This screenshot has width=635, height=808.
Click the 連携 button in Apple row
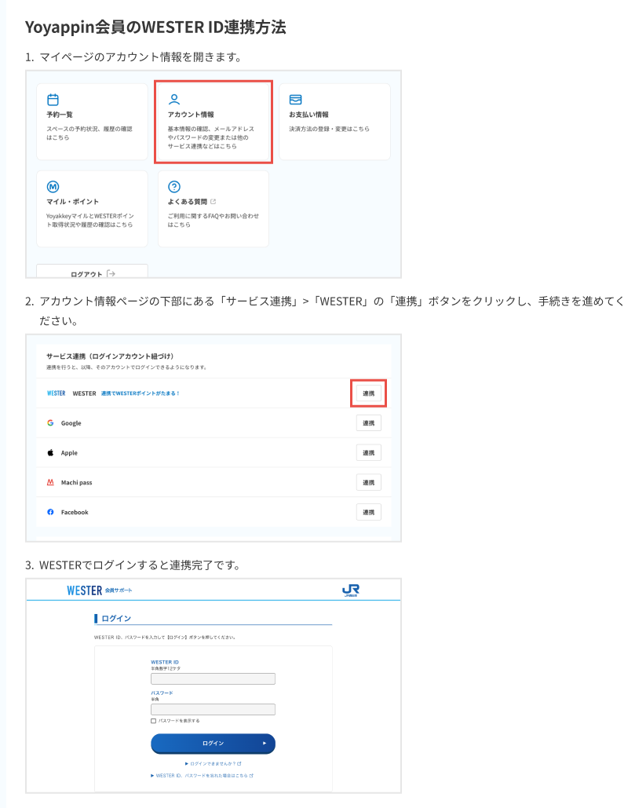369,452
